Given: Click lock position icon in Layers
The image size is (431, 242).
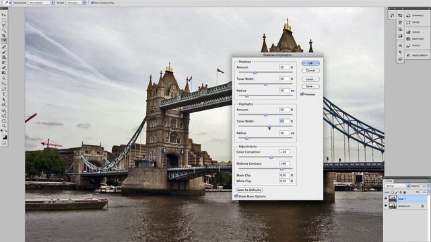Looking at the screenshot, I should [401, 192].
